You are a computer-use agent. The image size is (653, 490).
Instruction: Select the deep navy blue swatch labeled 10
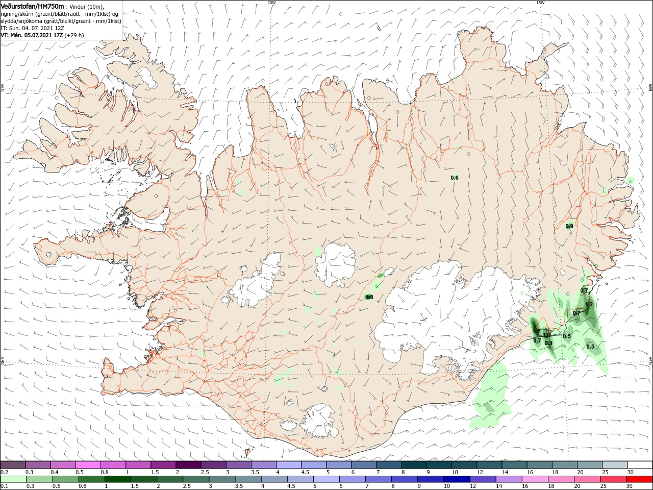click(x=457, y=479)
